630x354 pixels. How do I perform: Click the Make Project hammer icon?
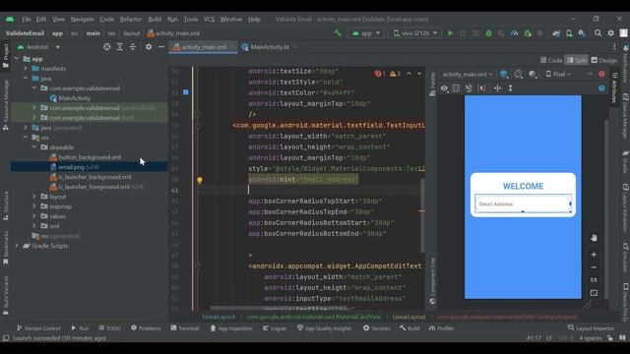(338, 33)
